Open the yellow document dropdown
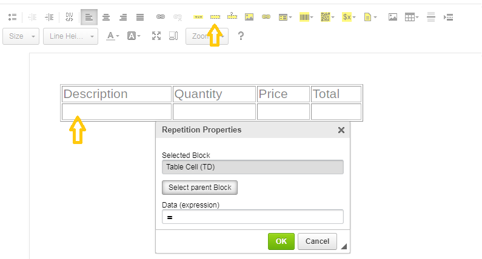 pyautogui.click(x=370, y=17)
